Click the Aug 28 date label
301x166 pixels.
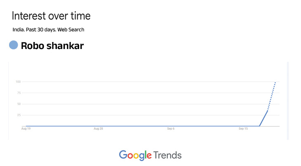click(x=98, y=129)
